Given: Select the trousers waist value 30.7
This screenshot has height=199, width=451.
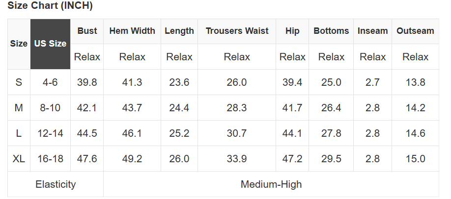Looking at the screenshot, I should (237, 133).
